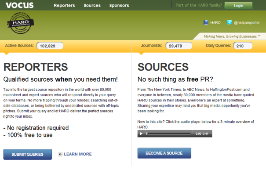266x169 pixels.
Task: Click the Submit Queries button
Action: (x=28, y=154)
